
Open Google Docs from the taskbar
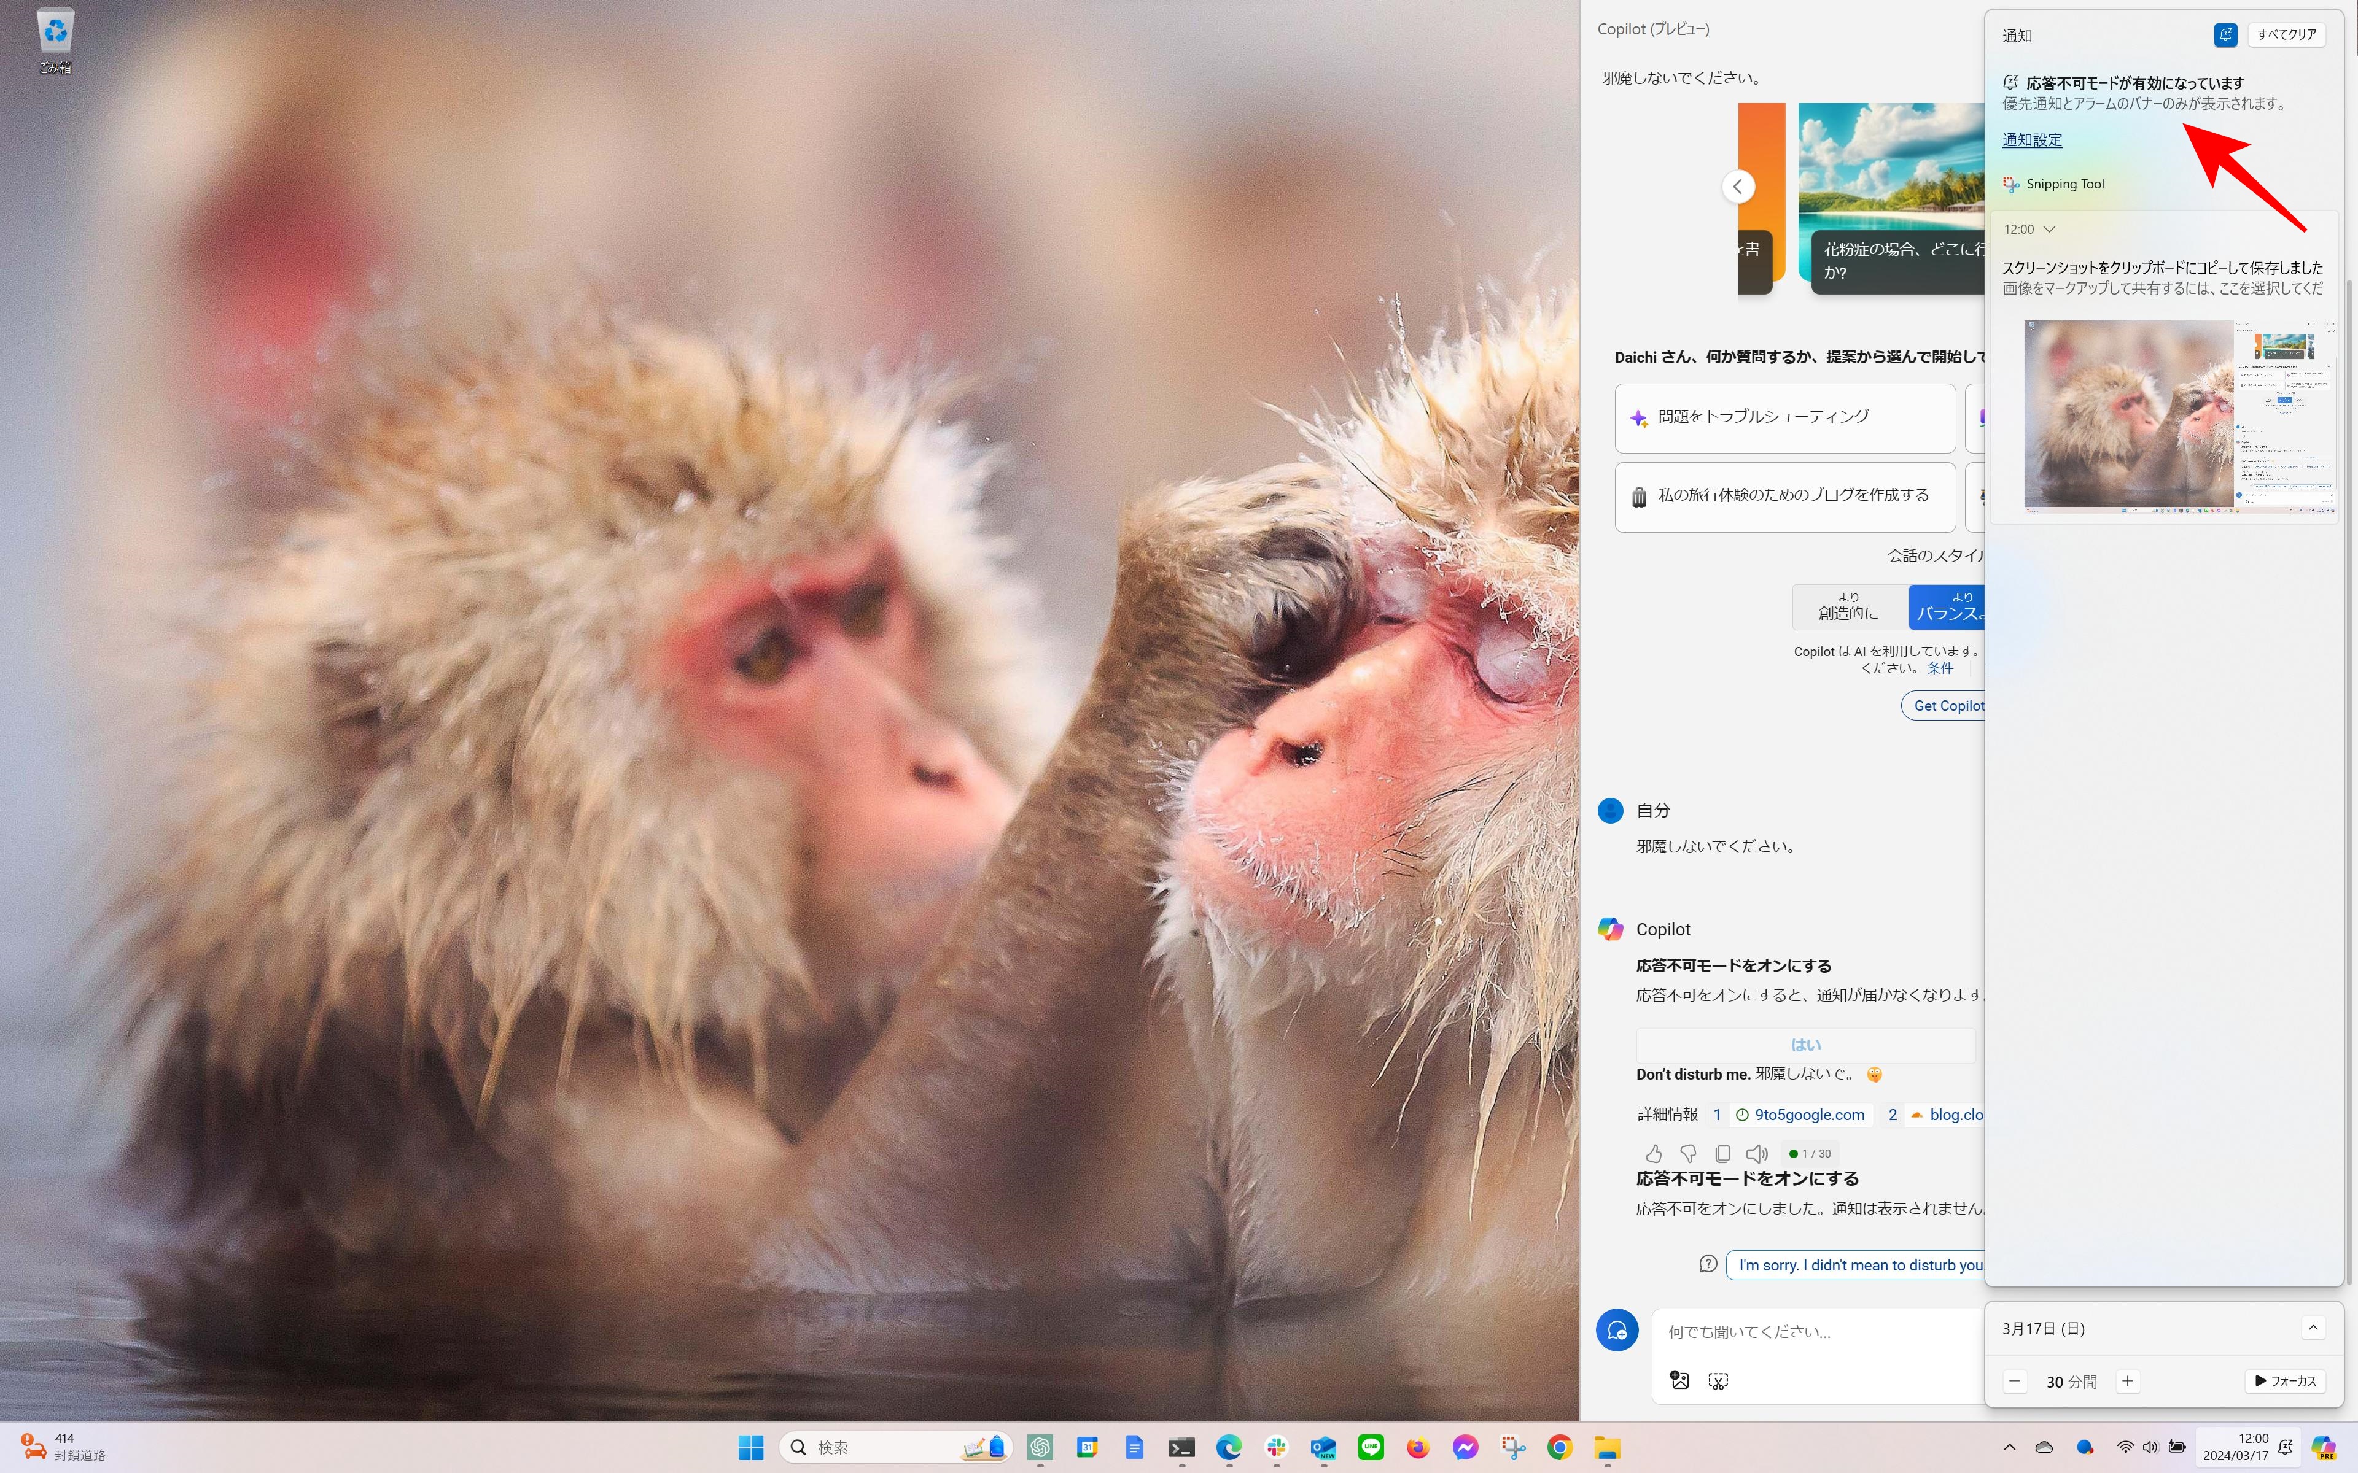click(x=1134, y=1448)
